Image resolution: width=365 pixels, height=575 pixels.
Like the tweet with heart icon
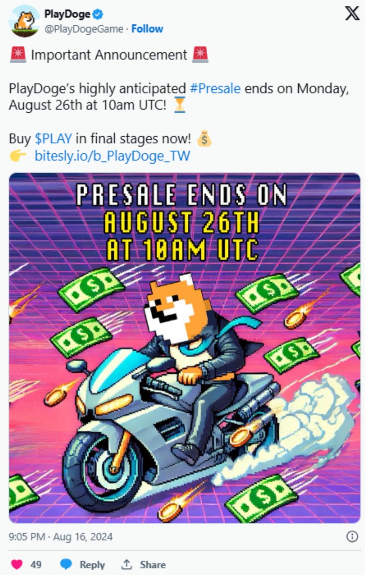click(16, 564)
